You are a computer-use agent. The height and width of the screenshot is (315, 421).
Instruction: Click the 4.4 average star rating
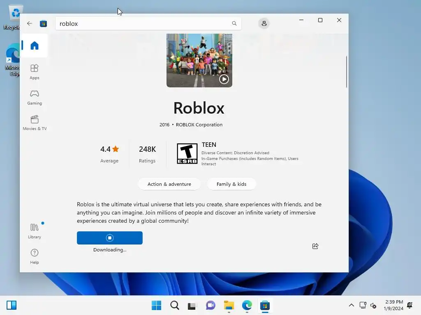point(109,154)
